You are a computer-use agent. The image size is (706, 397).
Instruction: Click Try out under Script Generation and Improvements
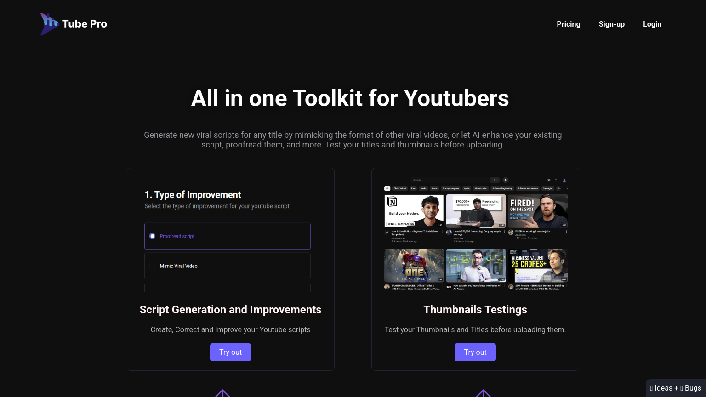click(230, 352)
